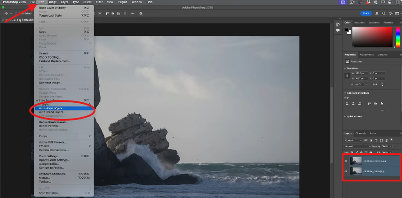This screenshot has height=198, width=402.
Task: Open the Filter menu
Action: click(100, 2)
